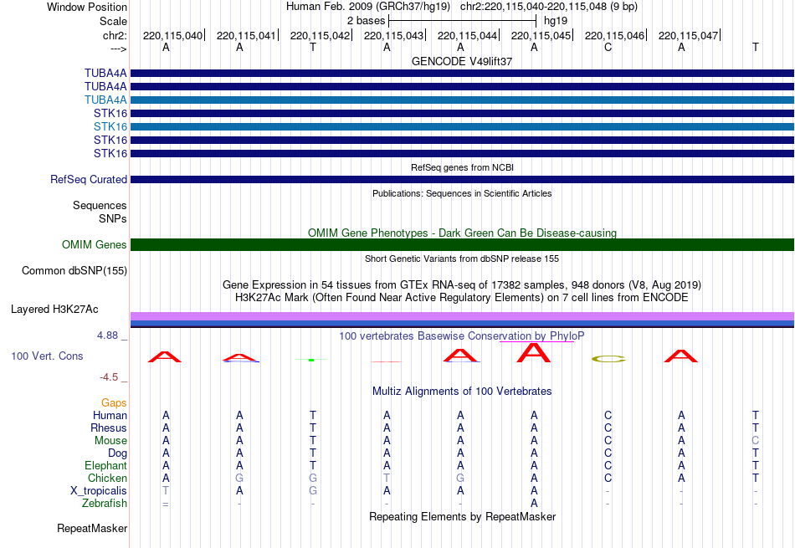Click the T base in the X_tropicalis row

click(x=166, y=491)
